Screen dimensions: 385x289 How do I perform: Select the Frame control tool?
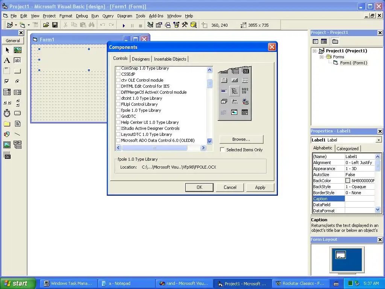(7, 71)
